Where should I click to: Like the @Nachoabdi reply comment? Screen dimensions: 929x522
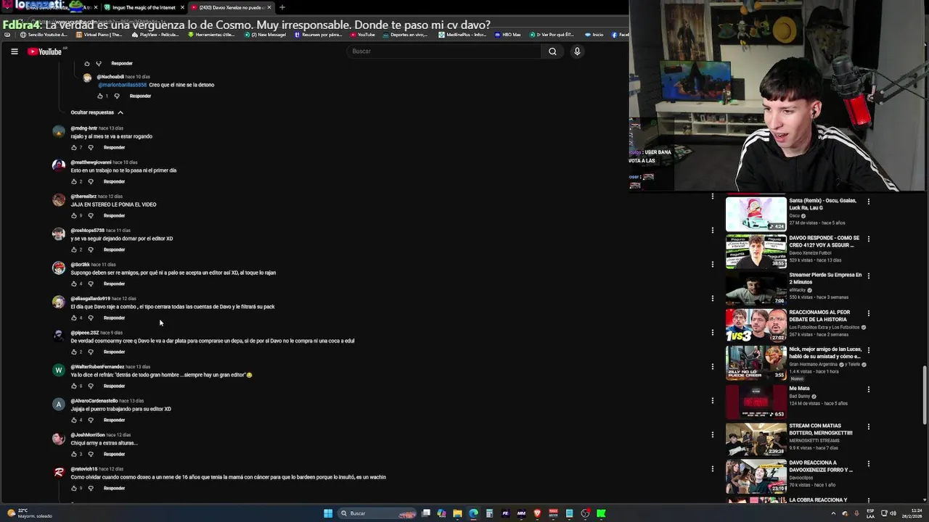(100, 96)
